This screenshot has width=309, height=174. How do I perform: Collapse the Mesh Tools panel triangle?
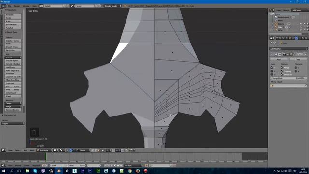6,32
